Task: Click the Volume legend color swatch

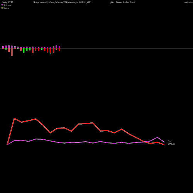Action: pyautogui.click(x=2, y=5)
